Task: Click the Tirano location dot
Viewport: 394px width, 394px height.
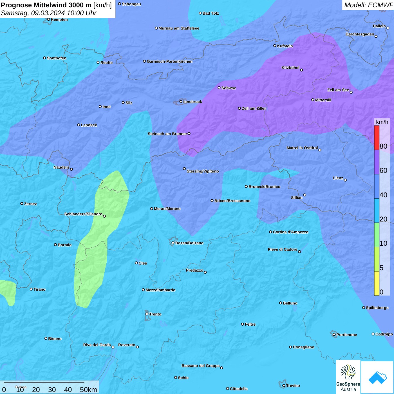Action: pos(31,289)
